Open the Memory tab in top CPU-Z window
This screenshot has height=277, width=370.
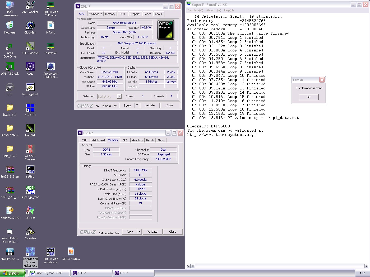pyautogui.click(x=110, y=14)
